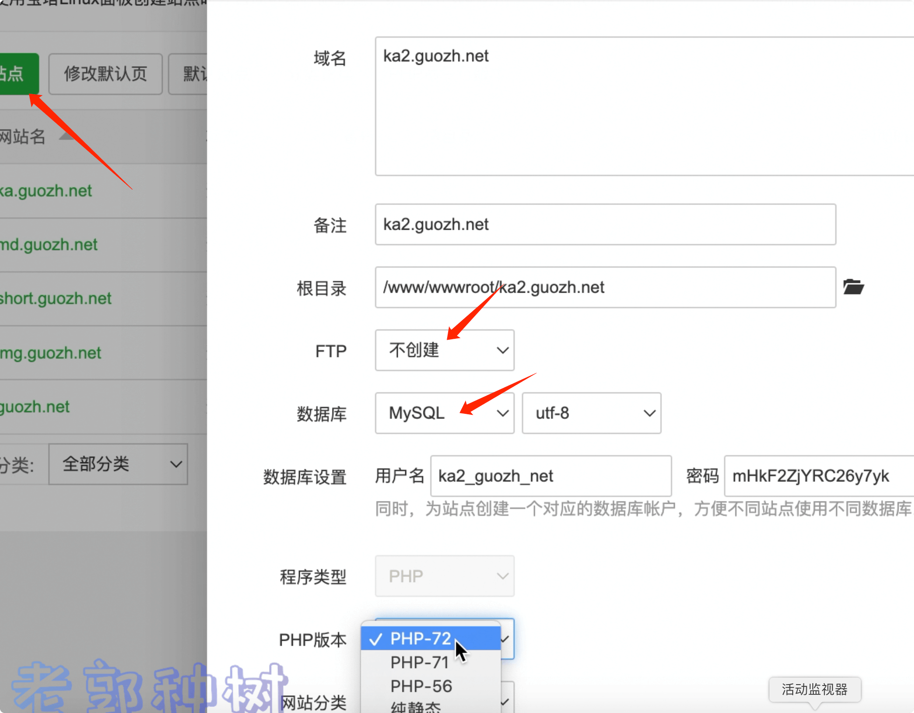
Task: Click the sort arrow beside 网站名
Action: point(66,137)
